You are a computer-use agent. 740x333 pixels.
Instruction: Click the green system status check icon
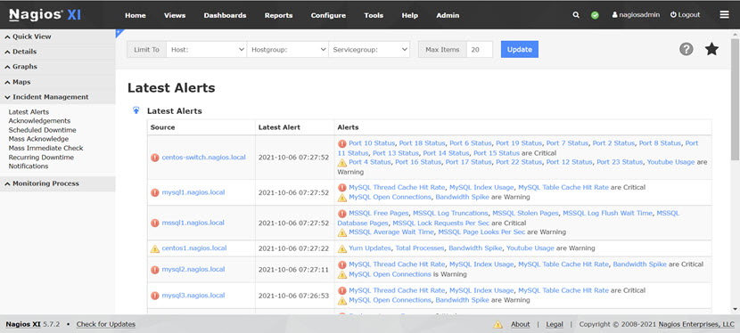click(x=595, y=15)
